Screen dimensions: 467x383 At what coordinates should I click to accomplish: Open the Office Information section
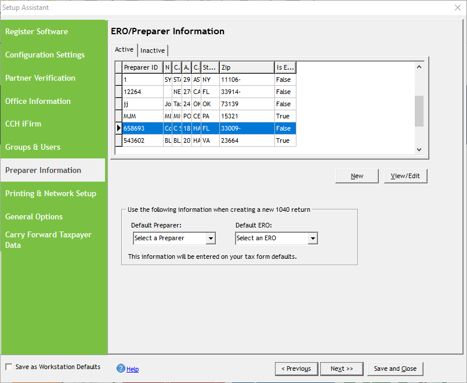pos(38,101)
